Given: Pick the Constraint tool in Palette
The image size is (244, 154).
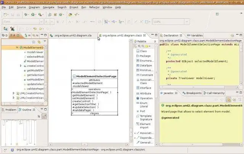Looking at the screenshot, I should click(144, 75).
